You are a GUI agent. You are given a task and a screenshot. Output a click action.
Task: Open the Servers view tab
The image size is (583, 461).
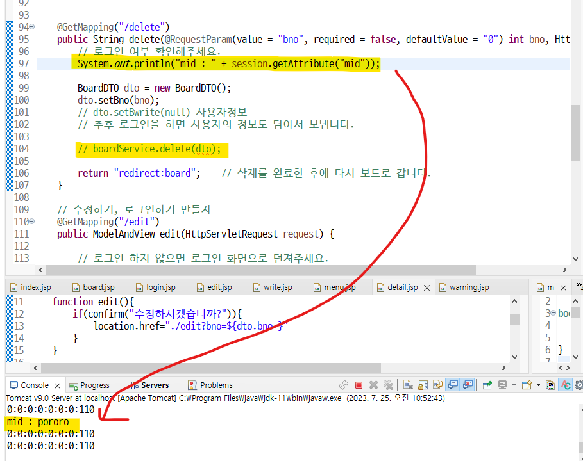click(150, 385)
